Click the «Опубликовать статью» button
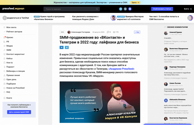This screenshot has height=125, width=194. coord(162,9)
